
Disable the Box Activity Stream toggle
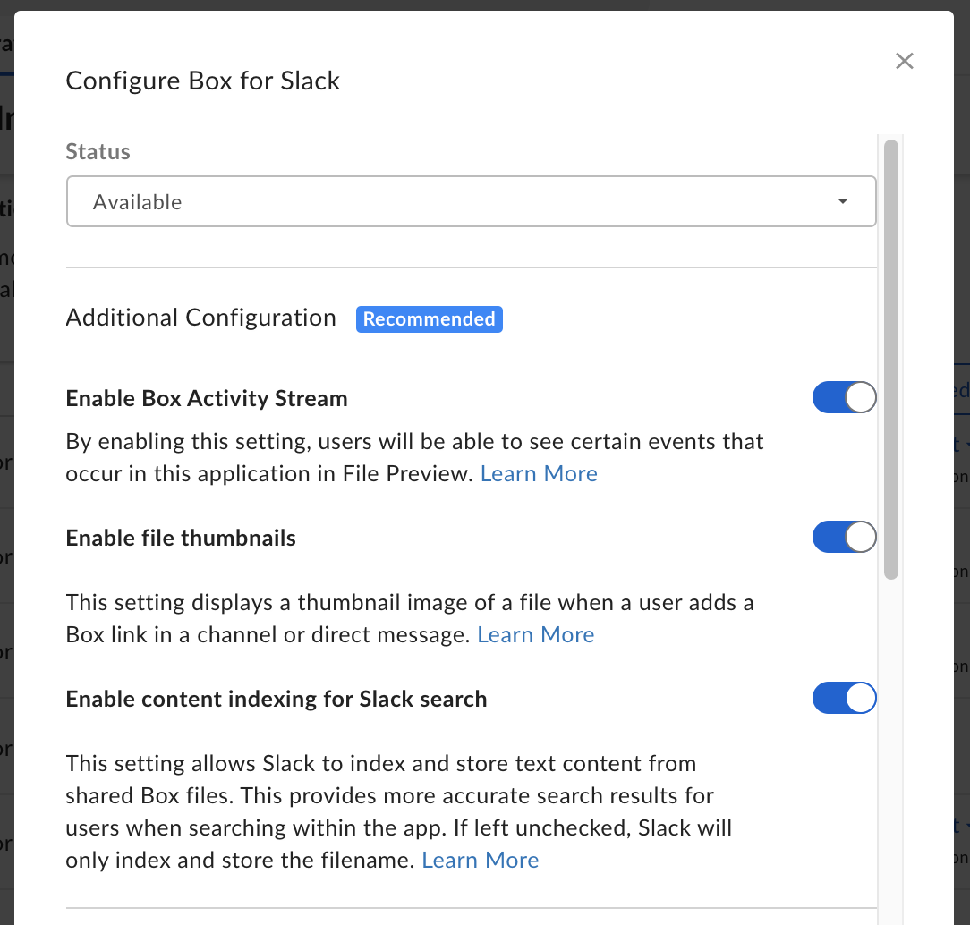coord(844,397)
